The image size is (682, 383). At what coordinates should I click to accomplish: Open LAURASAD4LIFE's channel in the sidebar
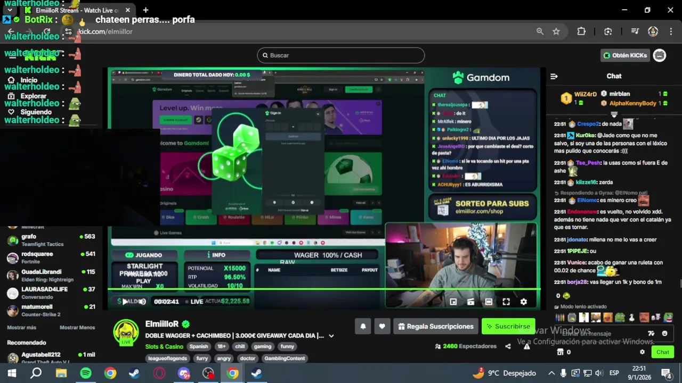(51, 293)
